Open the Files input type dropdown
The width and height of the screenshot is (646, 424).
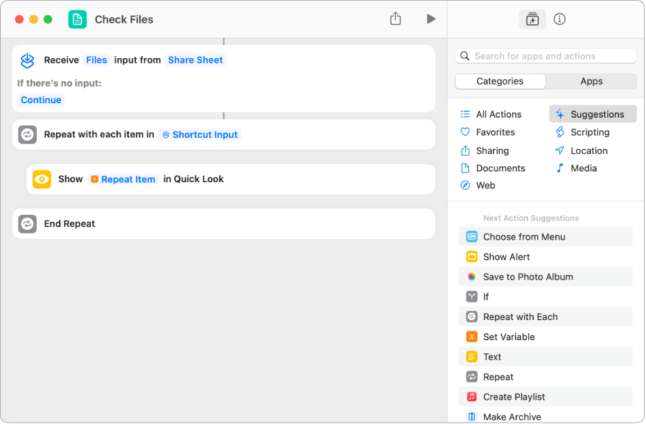click(96, 60)
